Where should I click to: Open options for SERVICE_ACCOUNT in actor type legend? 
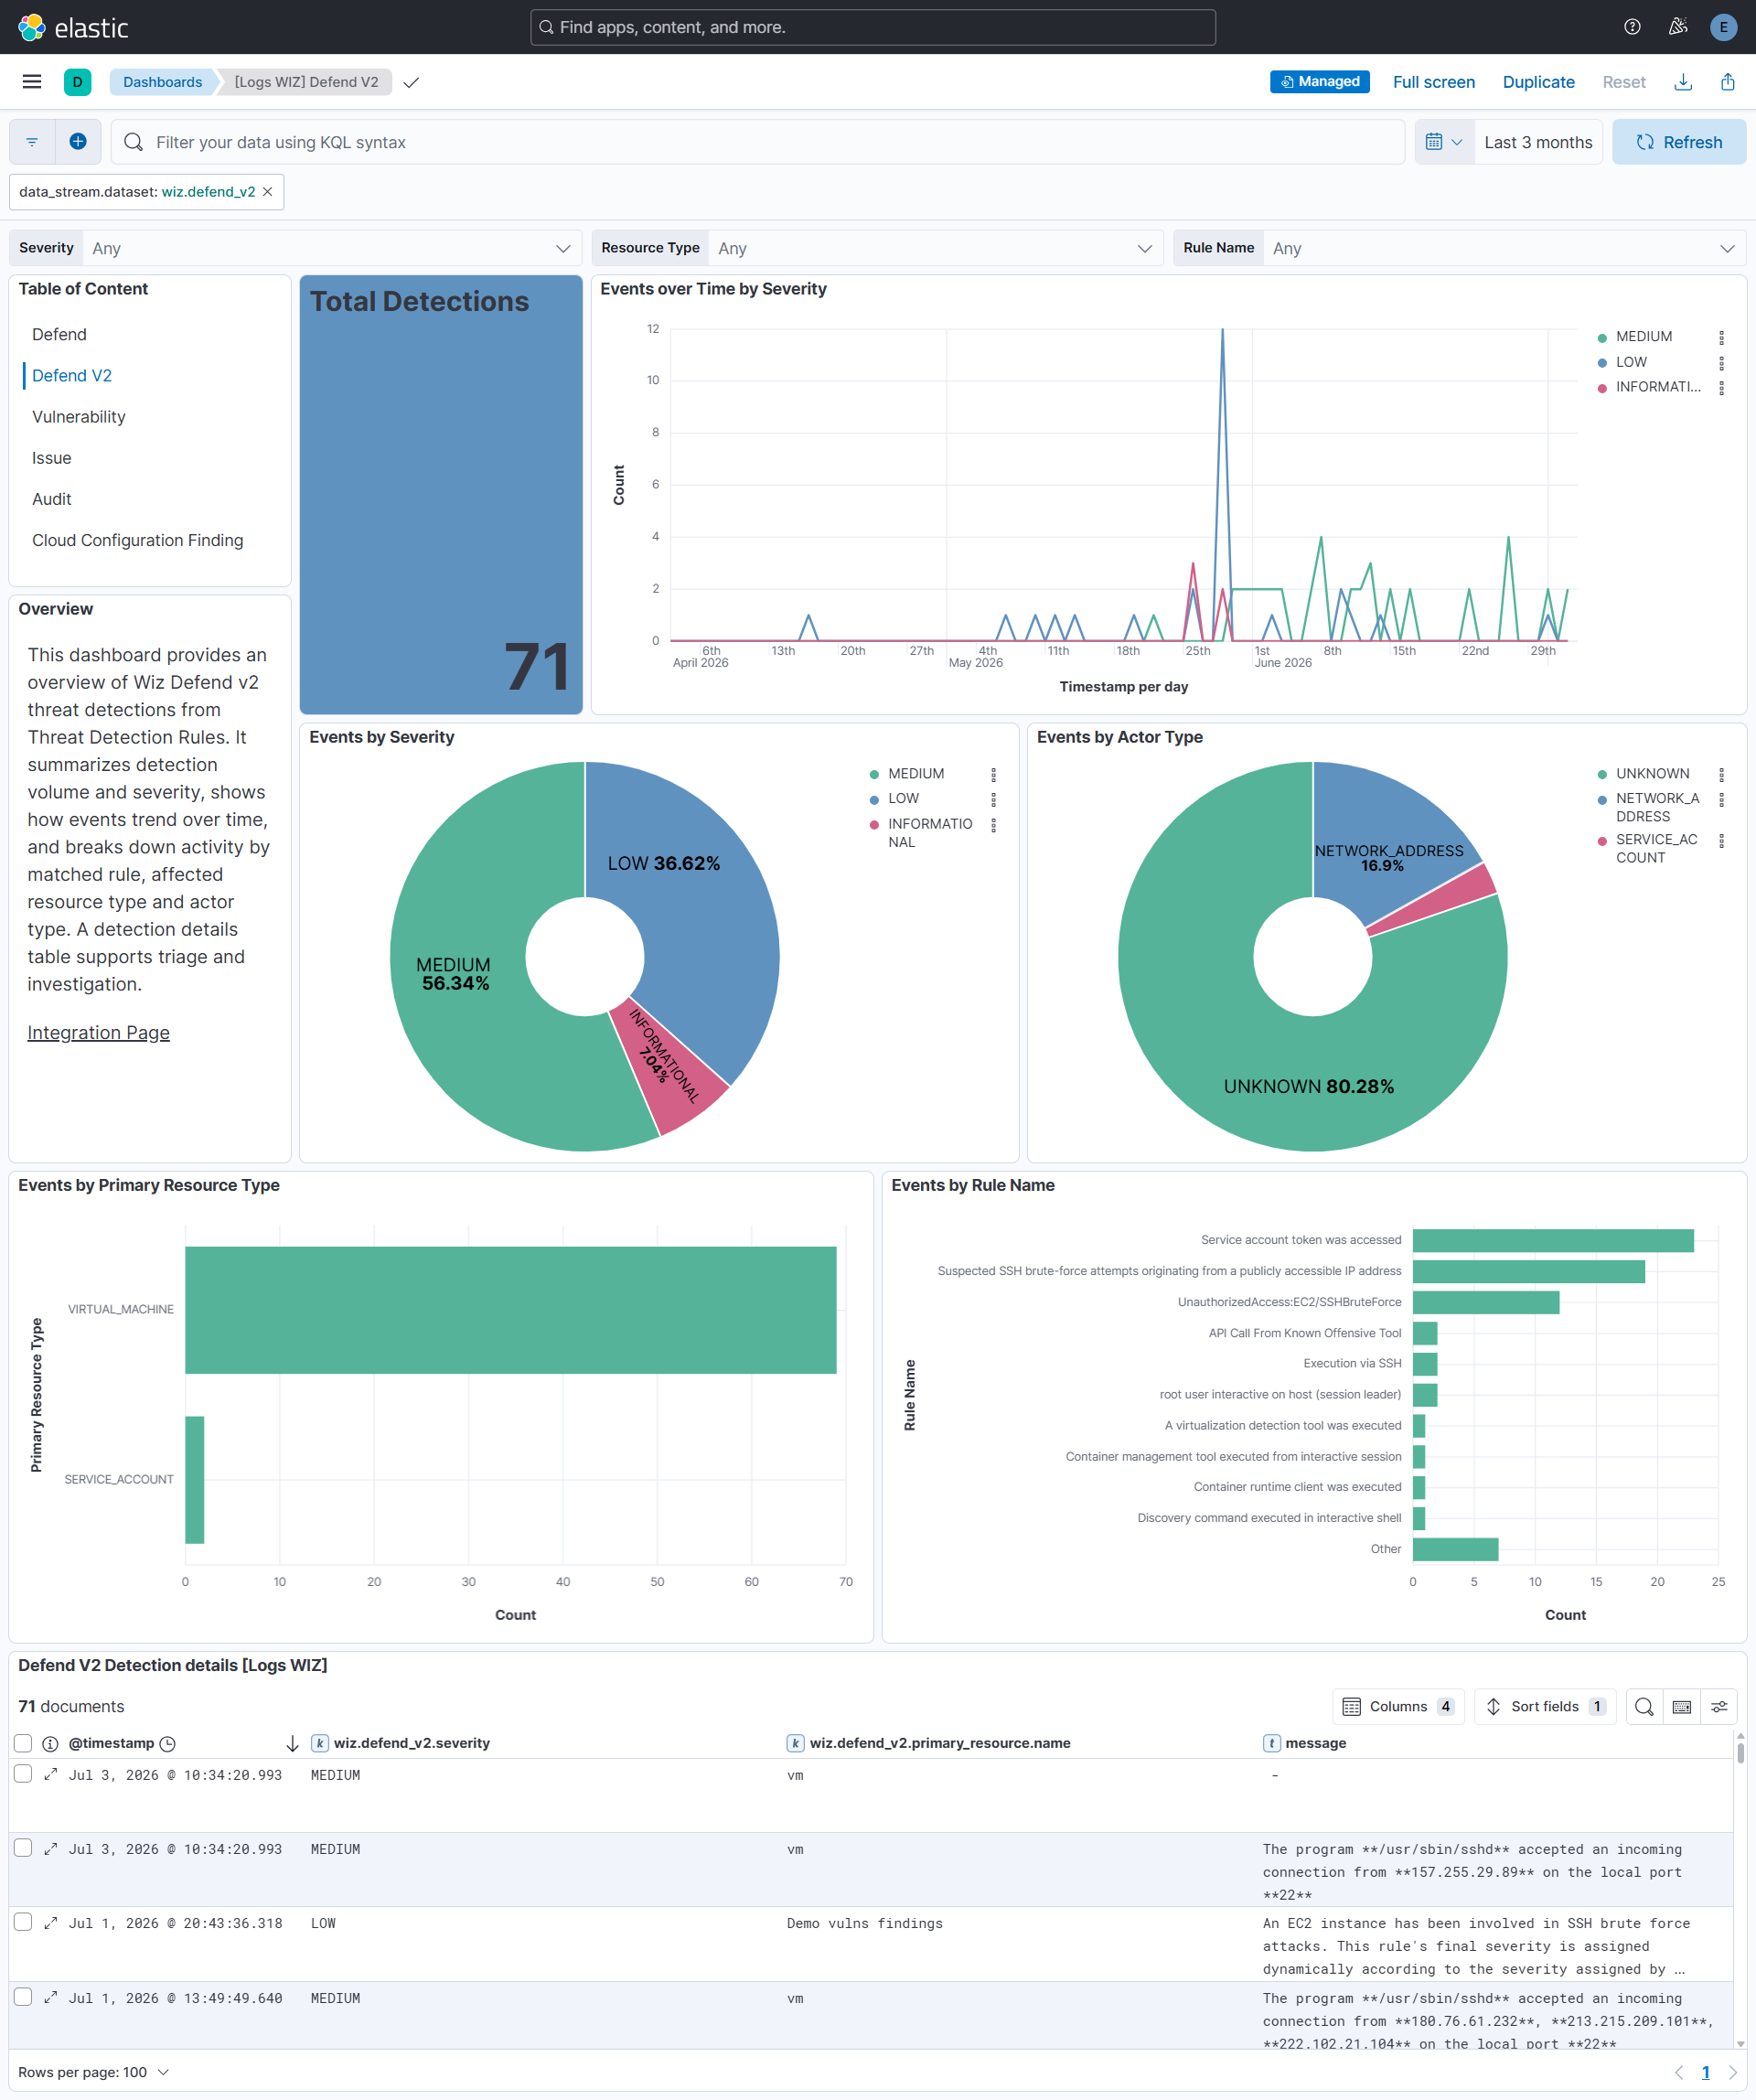pos(1721,840)
